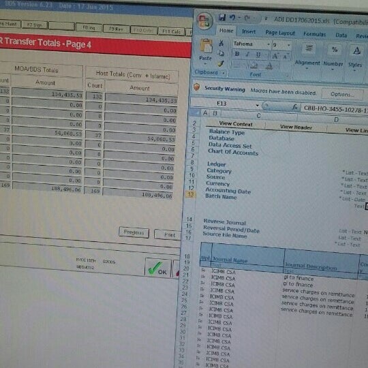368x368 pixels.
Task: Open the Page Layout tab
Action: click(280, 33)
